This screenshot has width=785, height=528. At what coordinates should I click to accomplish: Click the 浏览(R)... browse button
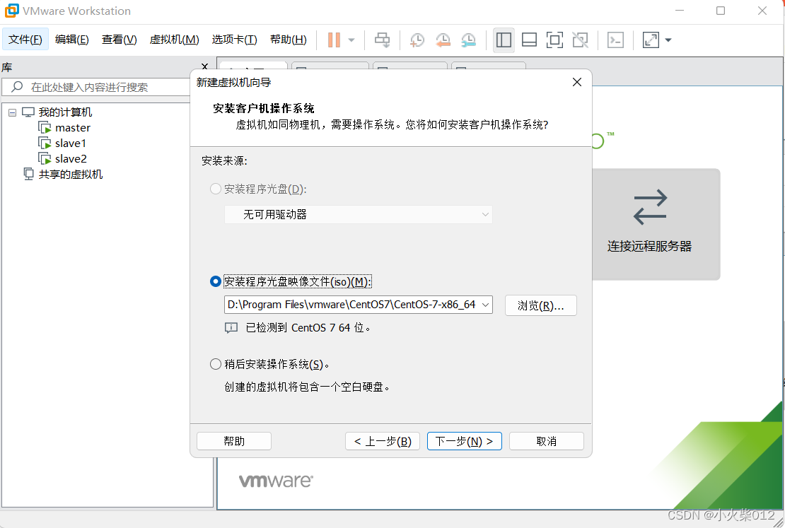[541, 305]
